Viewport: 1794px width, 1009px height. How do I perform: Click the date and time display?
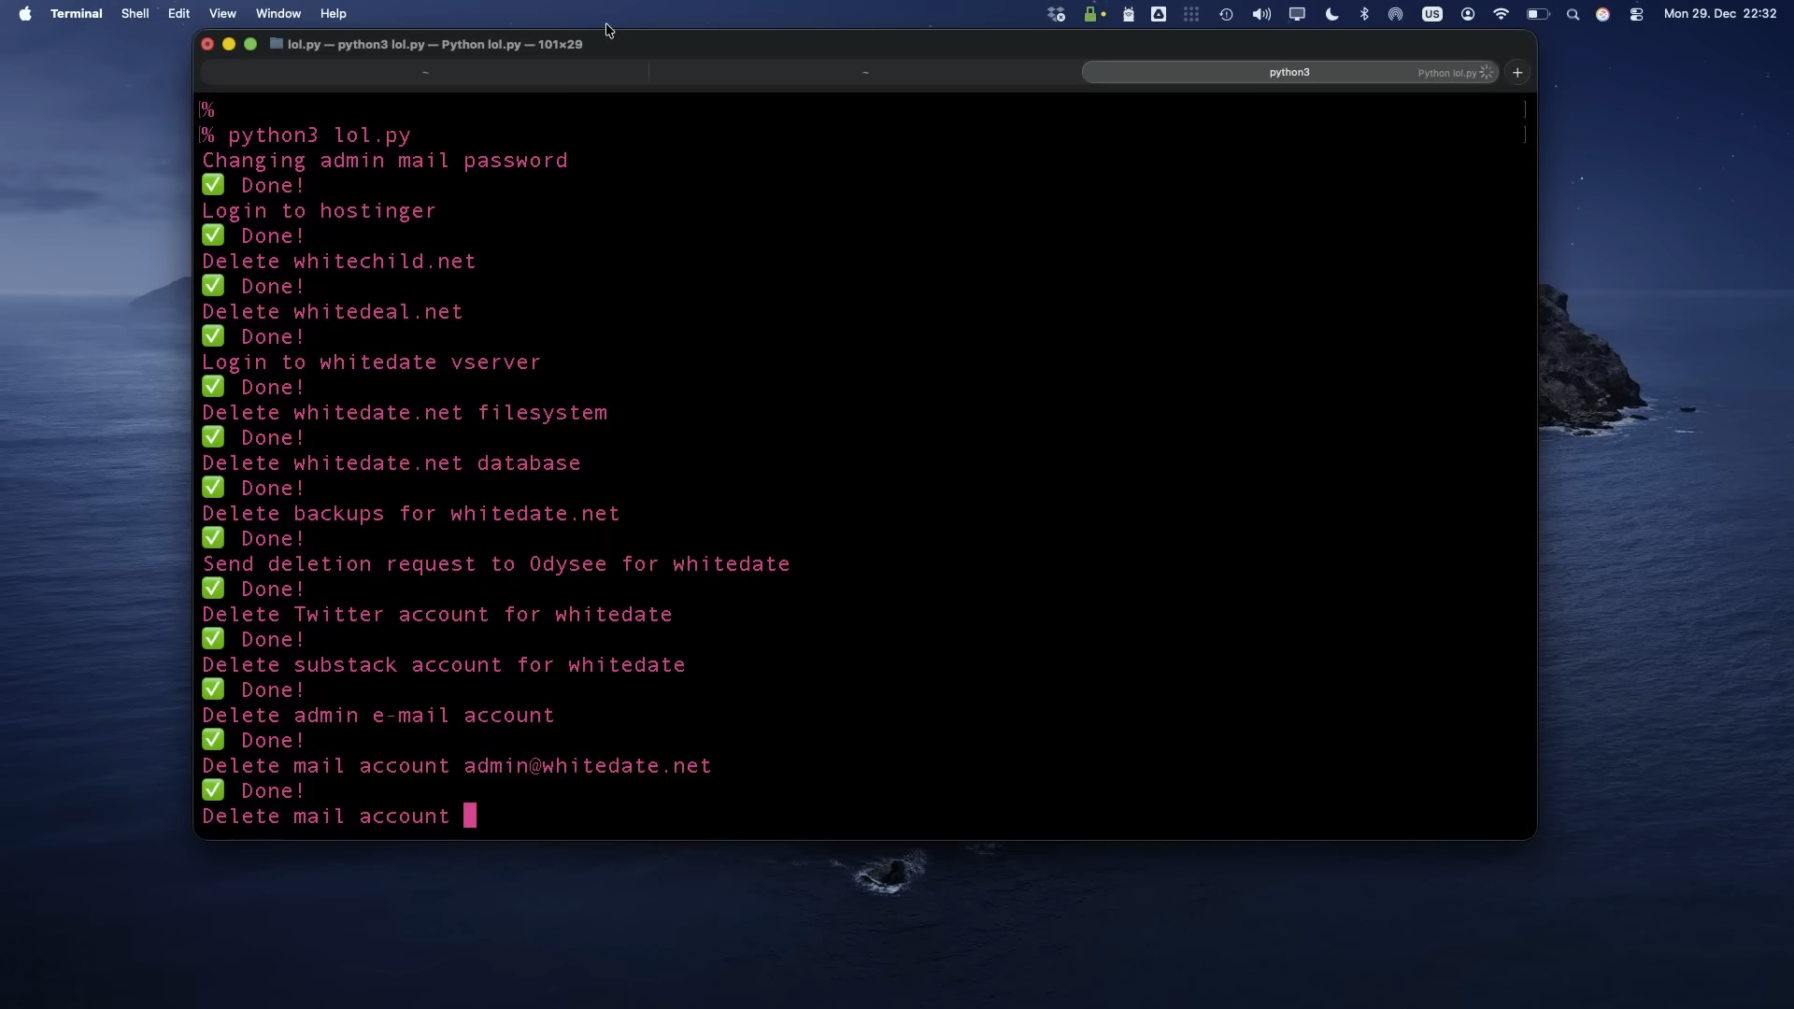click(1721, 14)
